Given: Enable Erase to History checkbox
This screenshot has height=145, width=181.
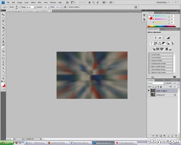Looking at the screenshot, I should pos(68,7).
